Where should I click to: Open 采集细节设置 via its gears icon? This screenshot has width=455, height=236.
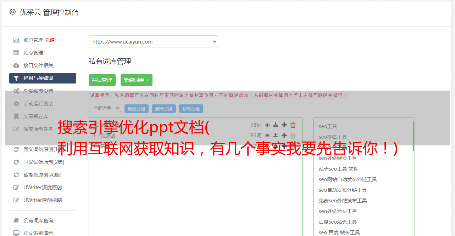point(16,91)
